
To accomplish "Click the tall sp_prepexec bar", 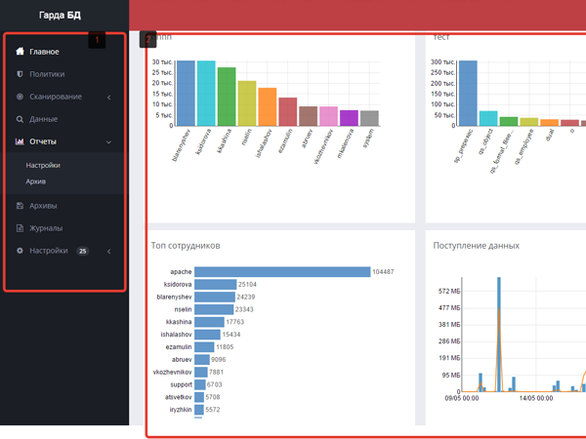I will click(x=468, y=94).
